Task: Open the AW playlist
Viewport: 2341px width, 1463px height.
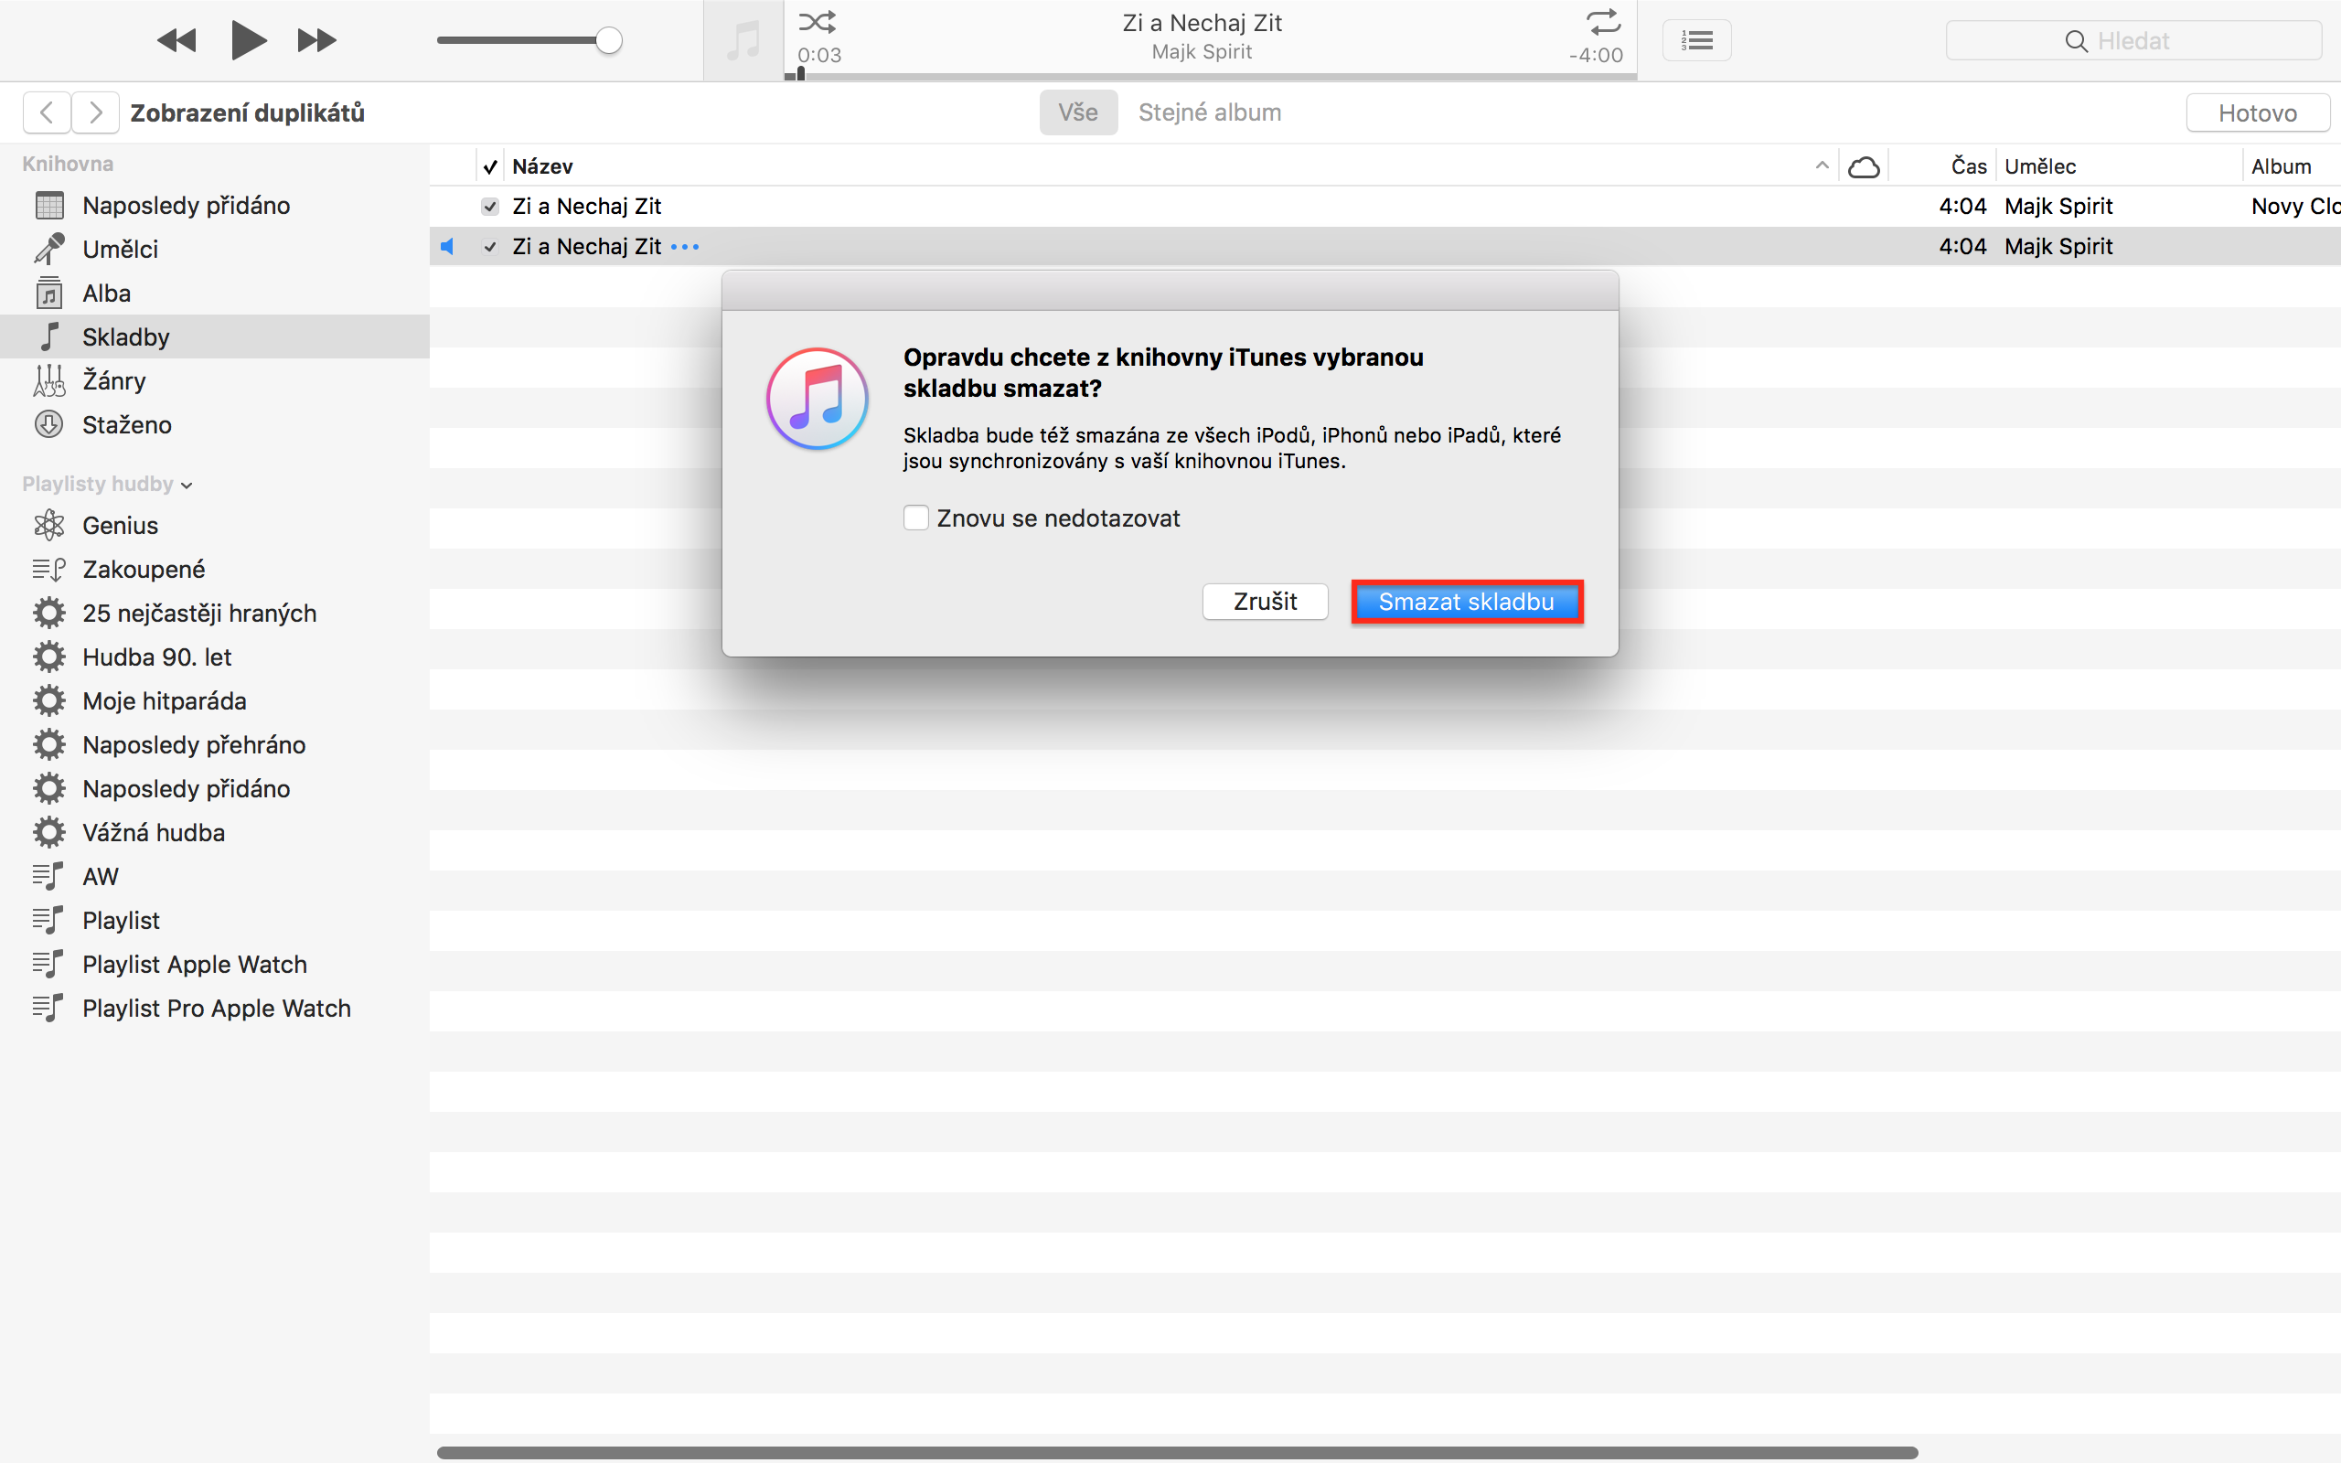Action: pos(215,877)
